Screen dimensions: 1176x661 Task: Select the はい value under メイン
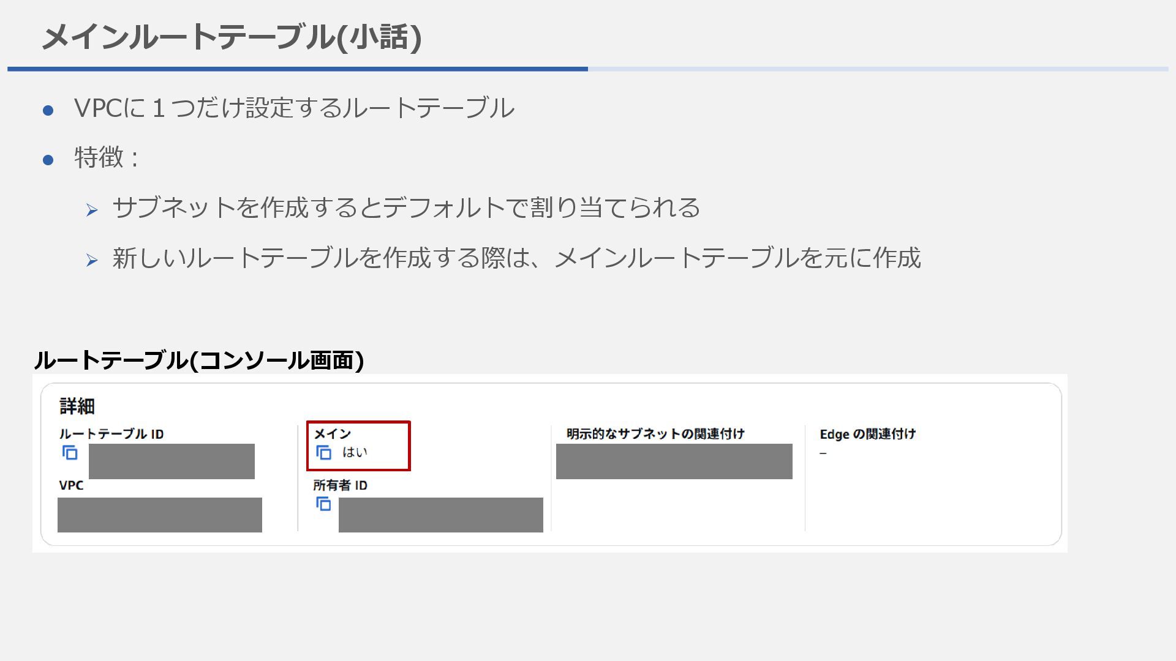pos(355,452)
